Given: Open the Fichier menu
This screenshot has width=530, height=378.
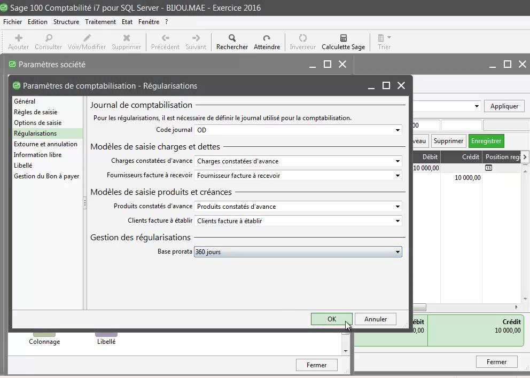Looking at the screenshot, I should 12,21.
